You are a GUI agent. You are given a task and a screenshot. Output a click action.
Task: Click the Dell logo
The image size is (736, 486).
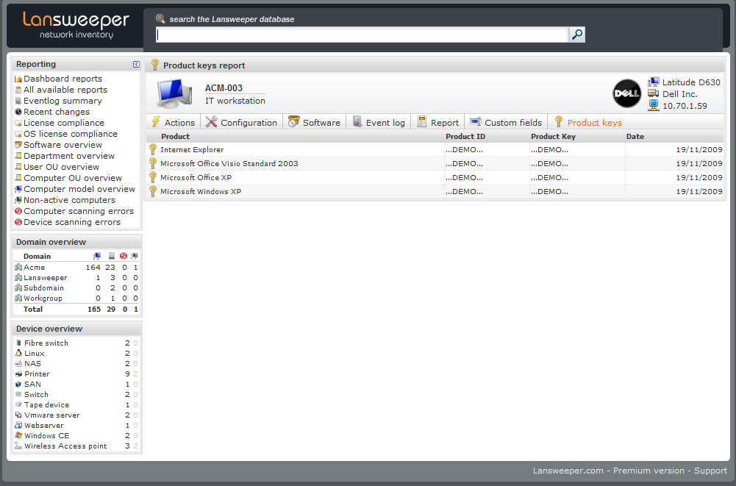(626, 93)
